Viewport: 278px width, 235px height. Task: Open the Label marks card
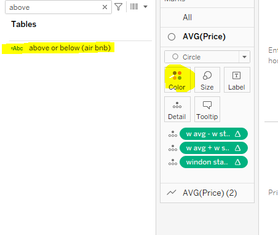coord(237,80)
